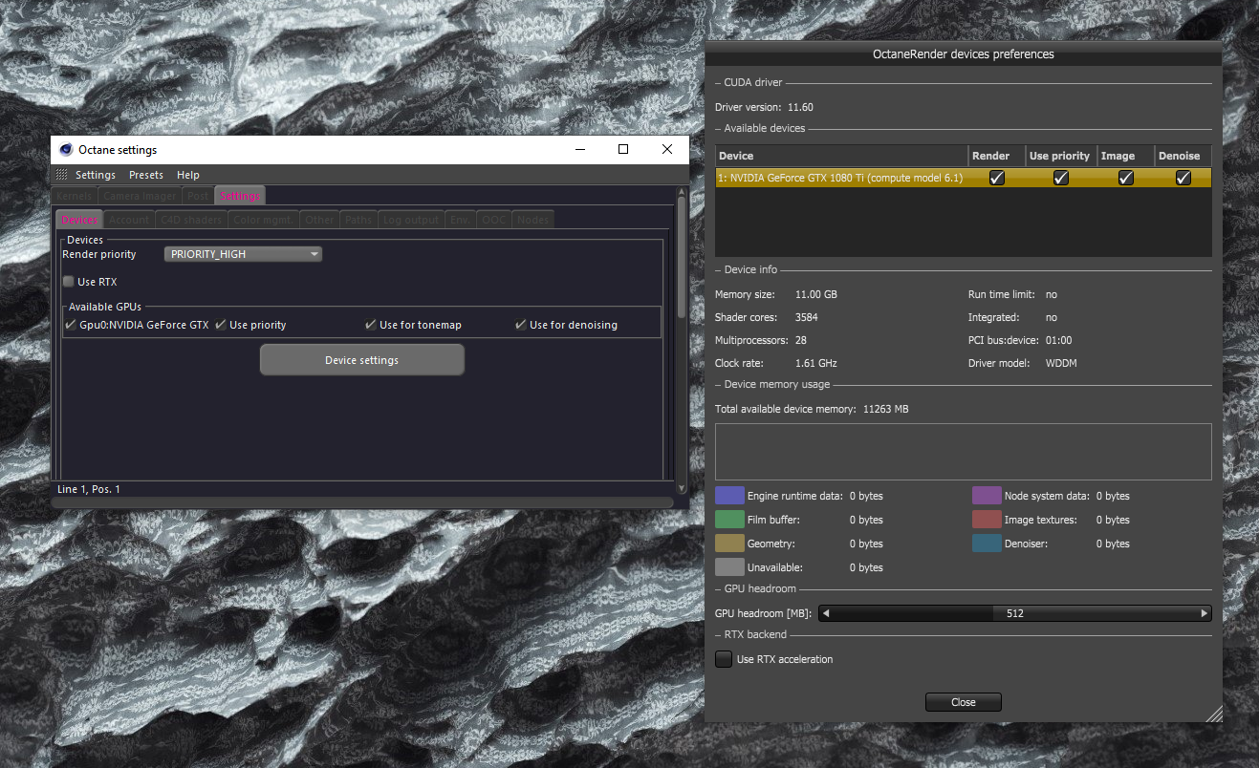Click the scroll-up arrow in Octane settings scrollbar
Screen dimensions: 1259x768
pyautogui.click(x=681, y=190)
